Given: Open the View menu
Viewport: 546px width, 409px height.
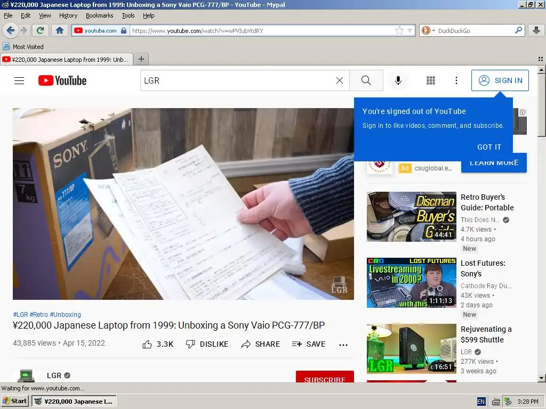Looking at the screenshot, I should point(45,15).
